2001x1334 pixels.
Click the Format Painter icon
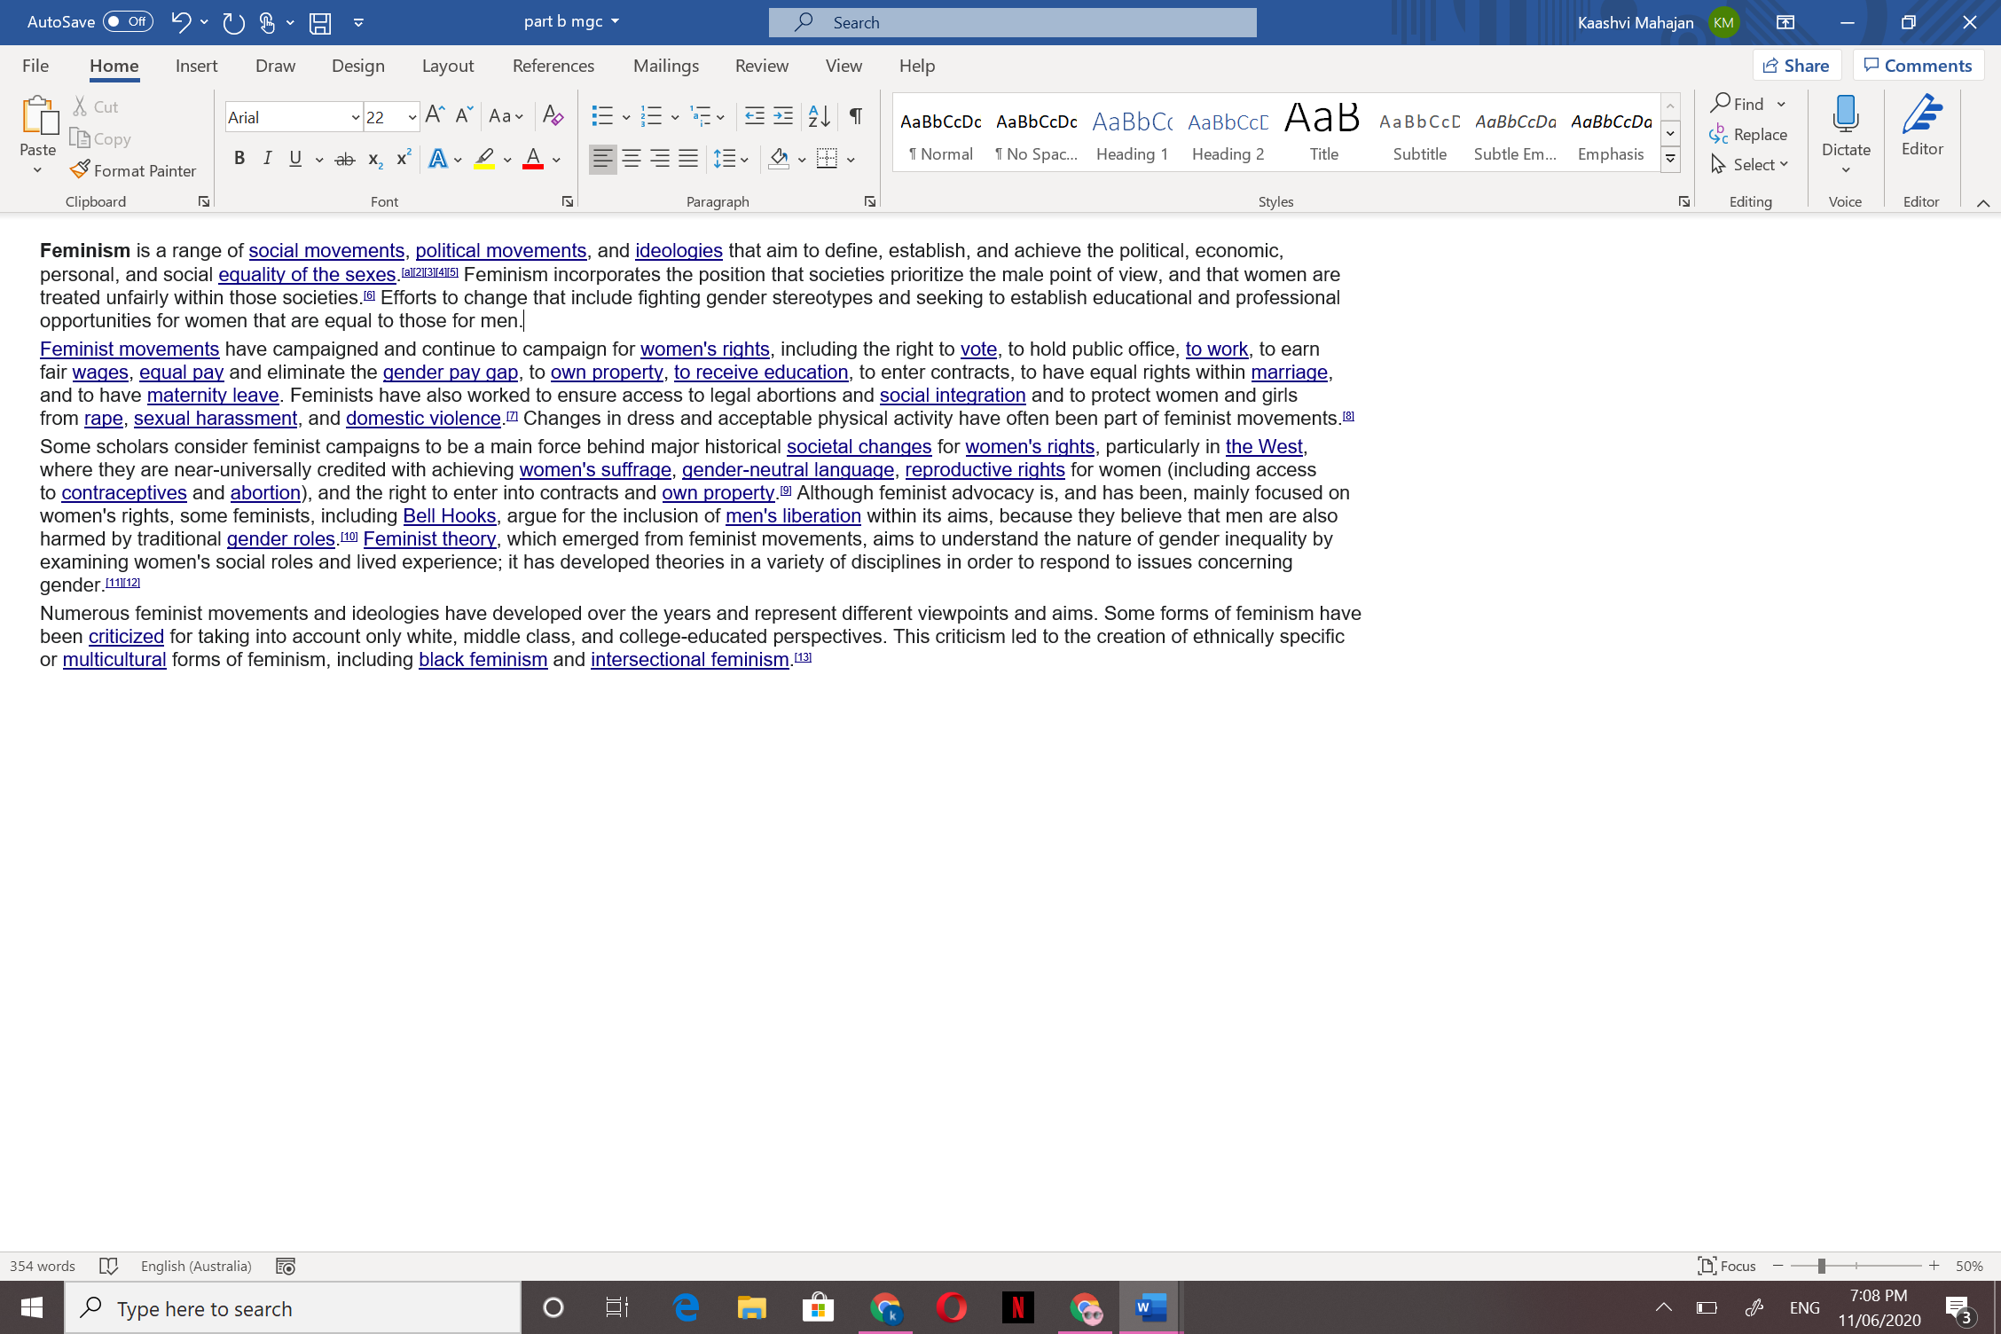tap(81, 169)
